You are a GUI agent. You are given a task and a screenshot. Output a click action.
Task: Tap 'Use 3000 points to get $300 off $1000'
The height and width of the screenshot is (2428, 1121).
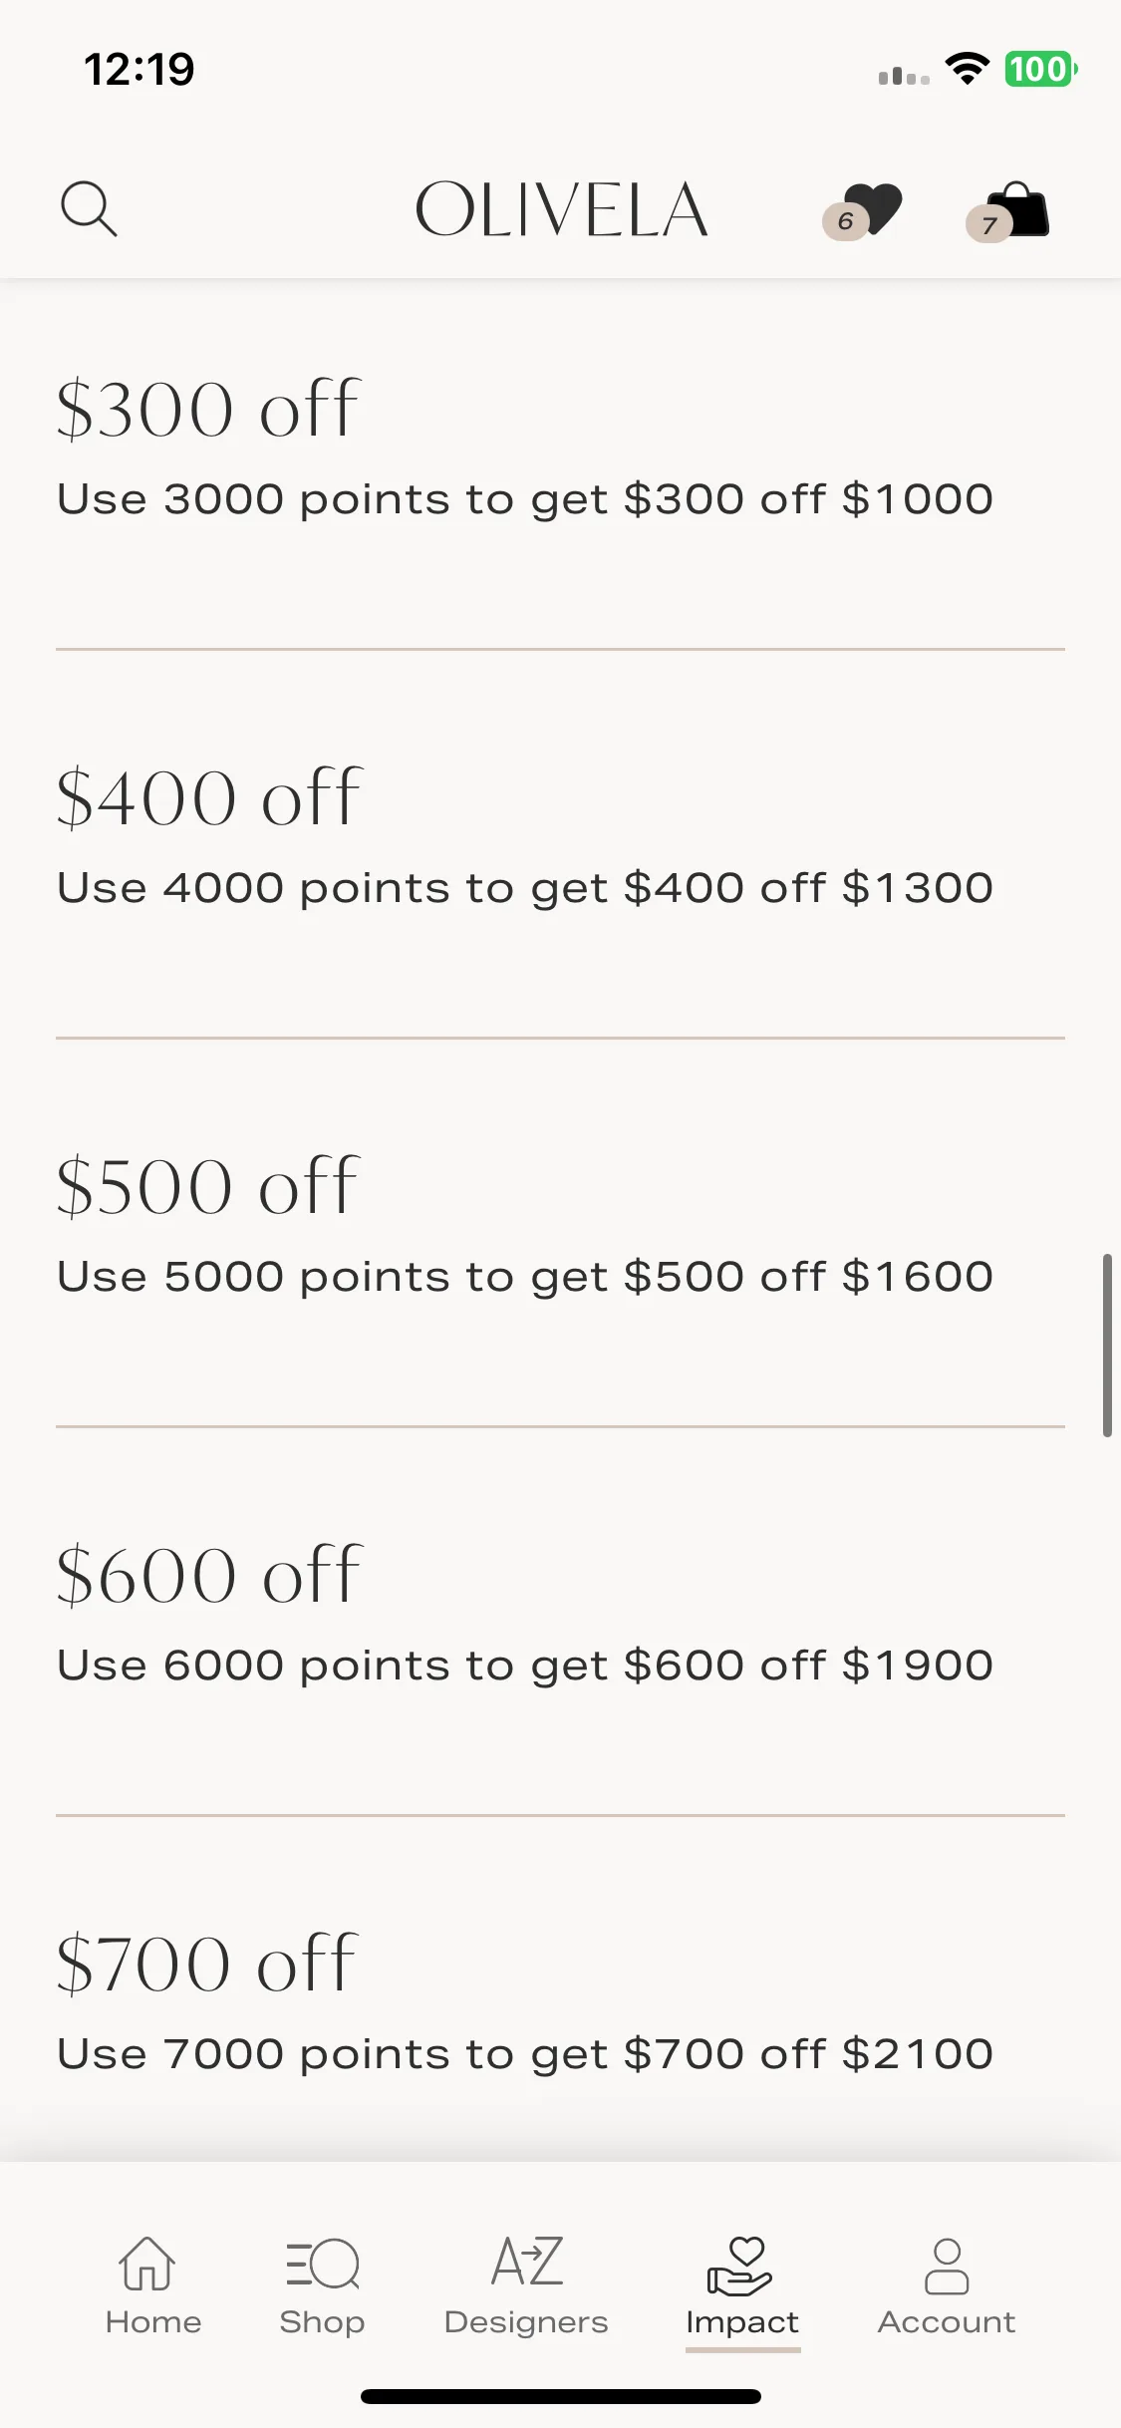pyautogui.click(x=525, y=499)
